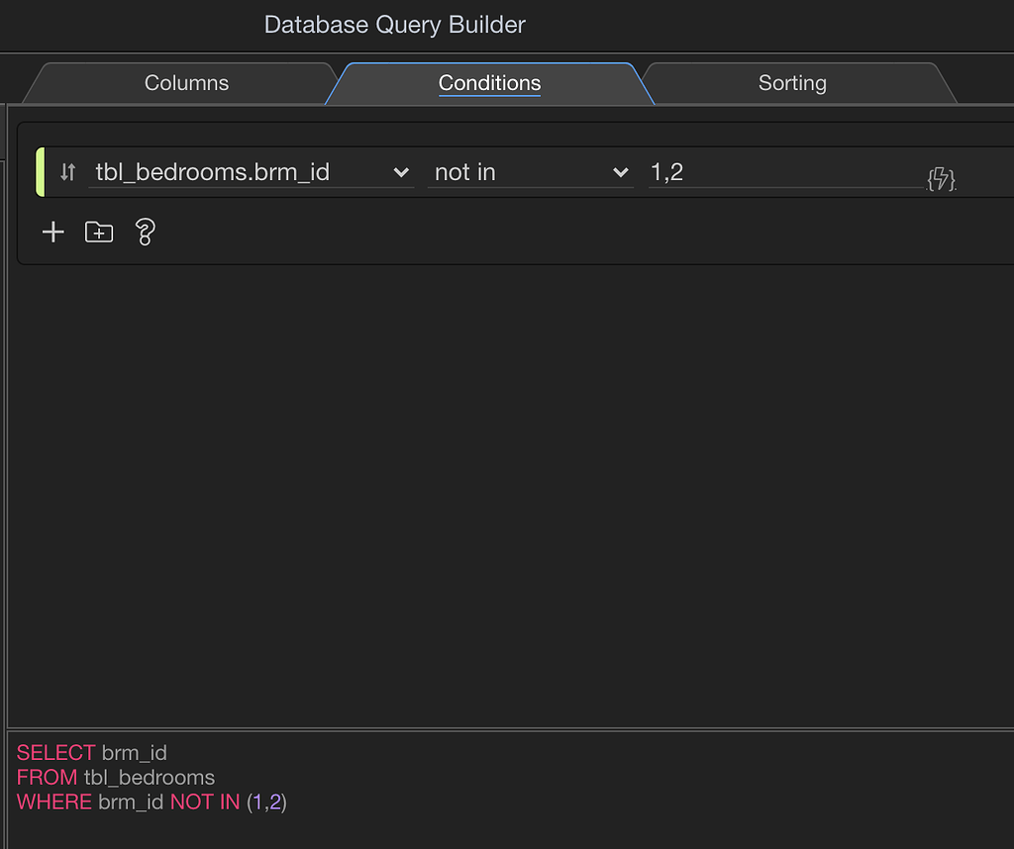Open the tbl_bedrooms.brm_id column dropdown
Image resolution: width=1014 pixels, height=849 pixels.
tap(238, 172)
